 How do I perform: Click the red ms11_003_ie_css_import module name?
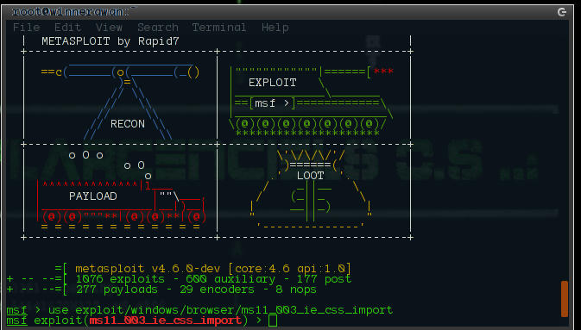pyautogui.click(x=165, y=320)
